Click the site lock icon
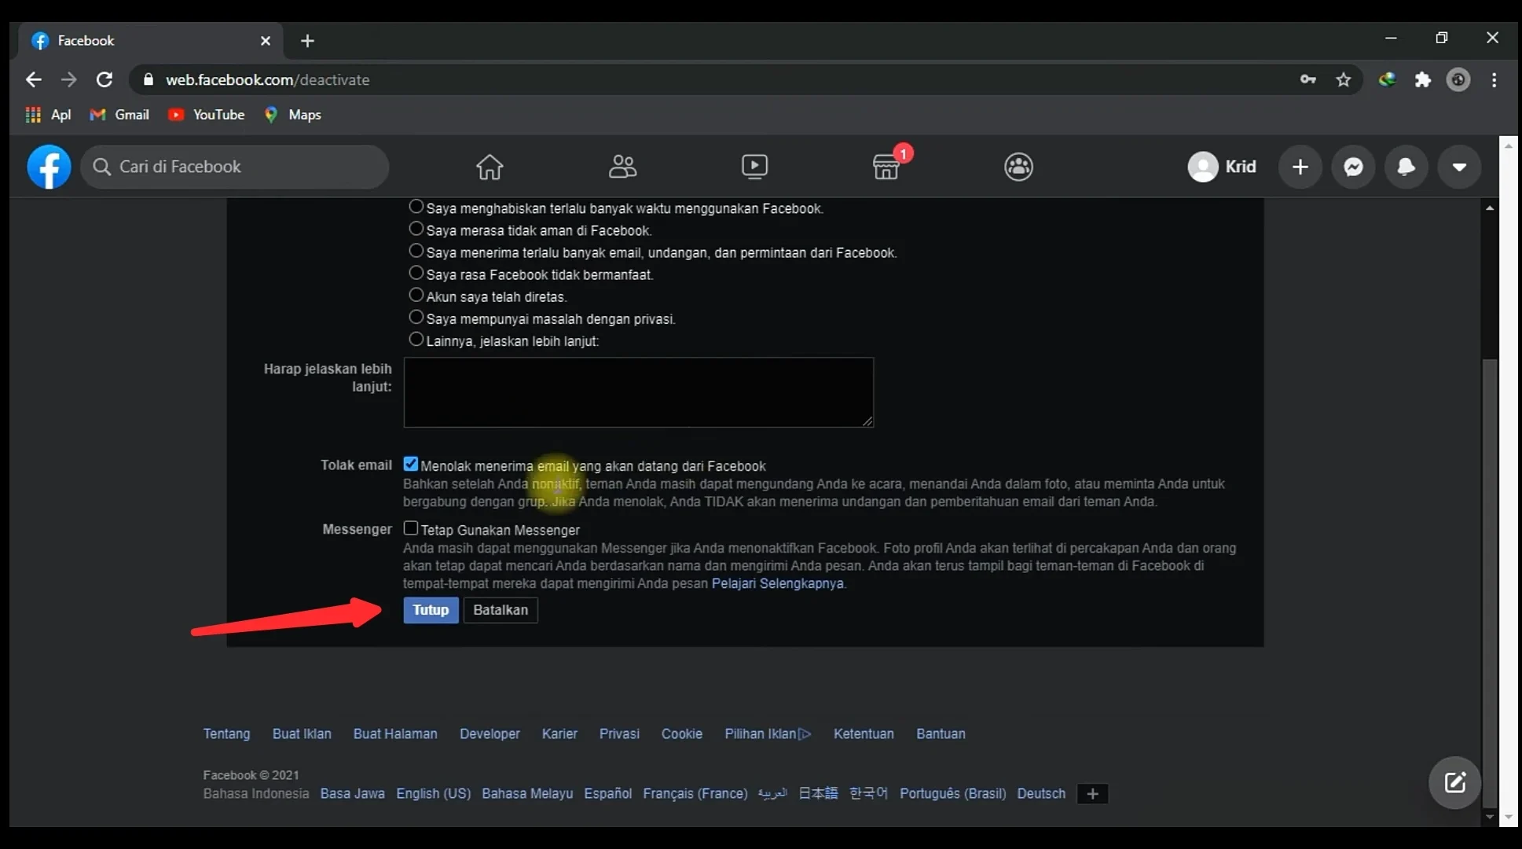The image size is (1522, 849). (x=148, y=79)
